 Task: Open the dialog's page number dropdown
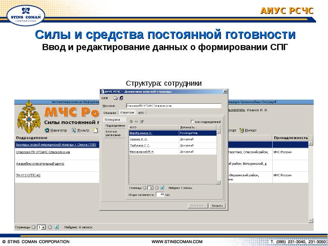[151, 188]
